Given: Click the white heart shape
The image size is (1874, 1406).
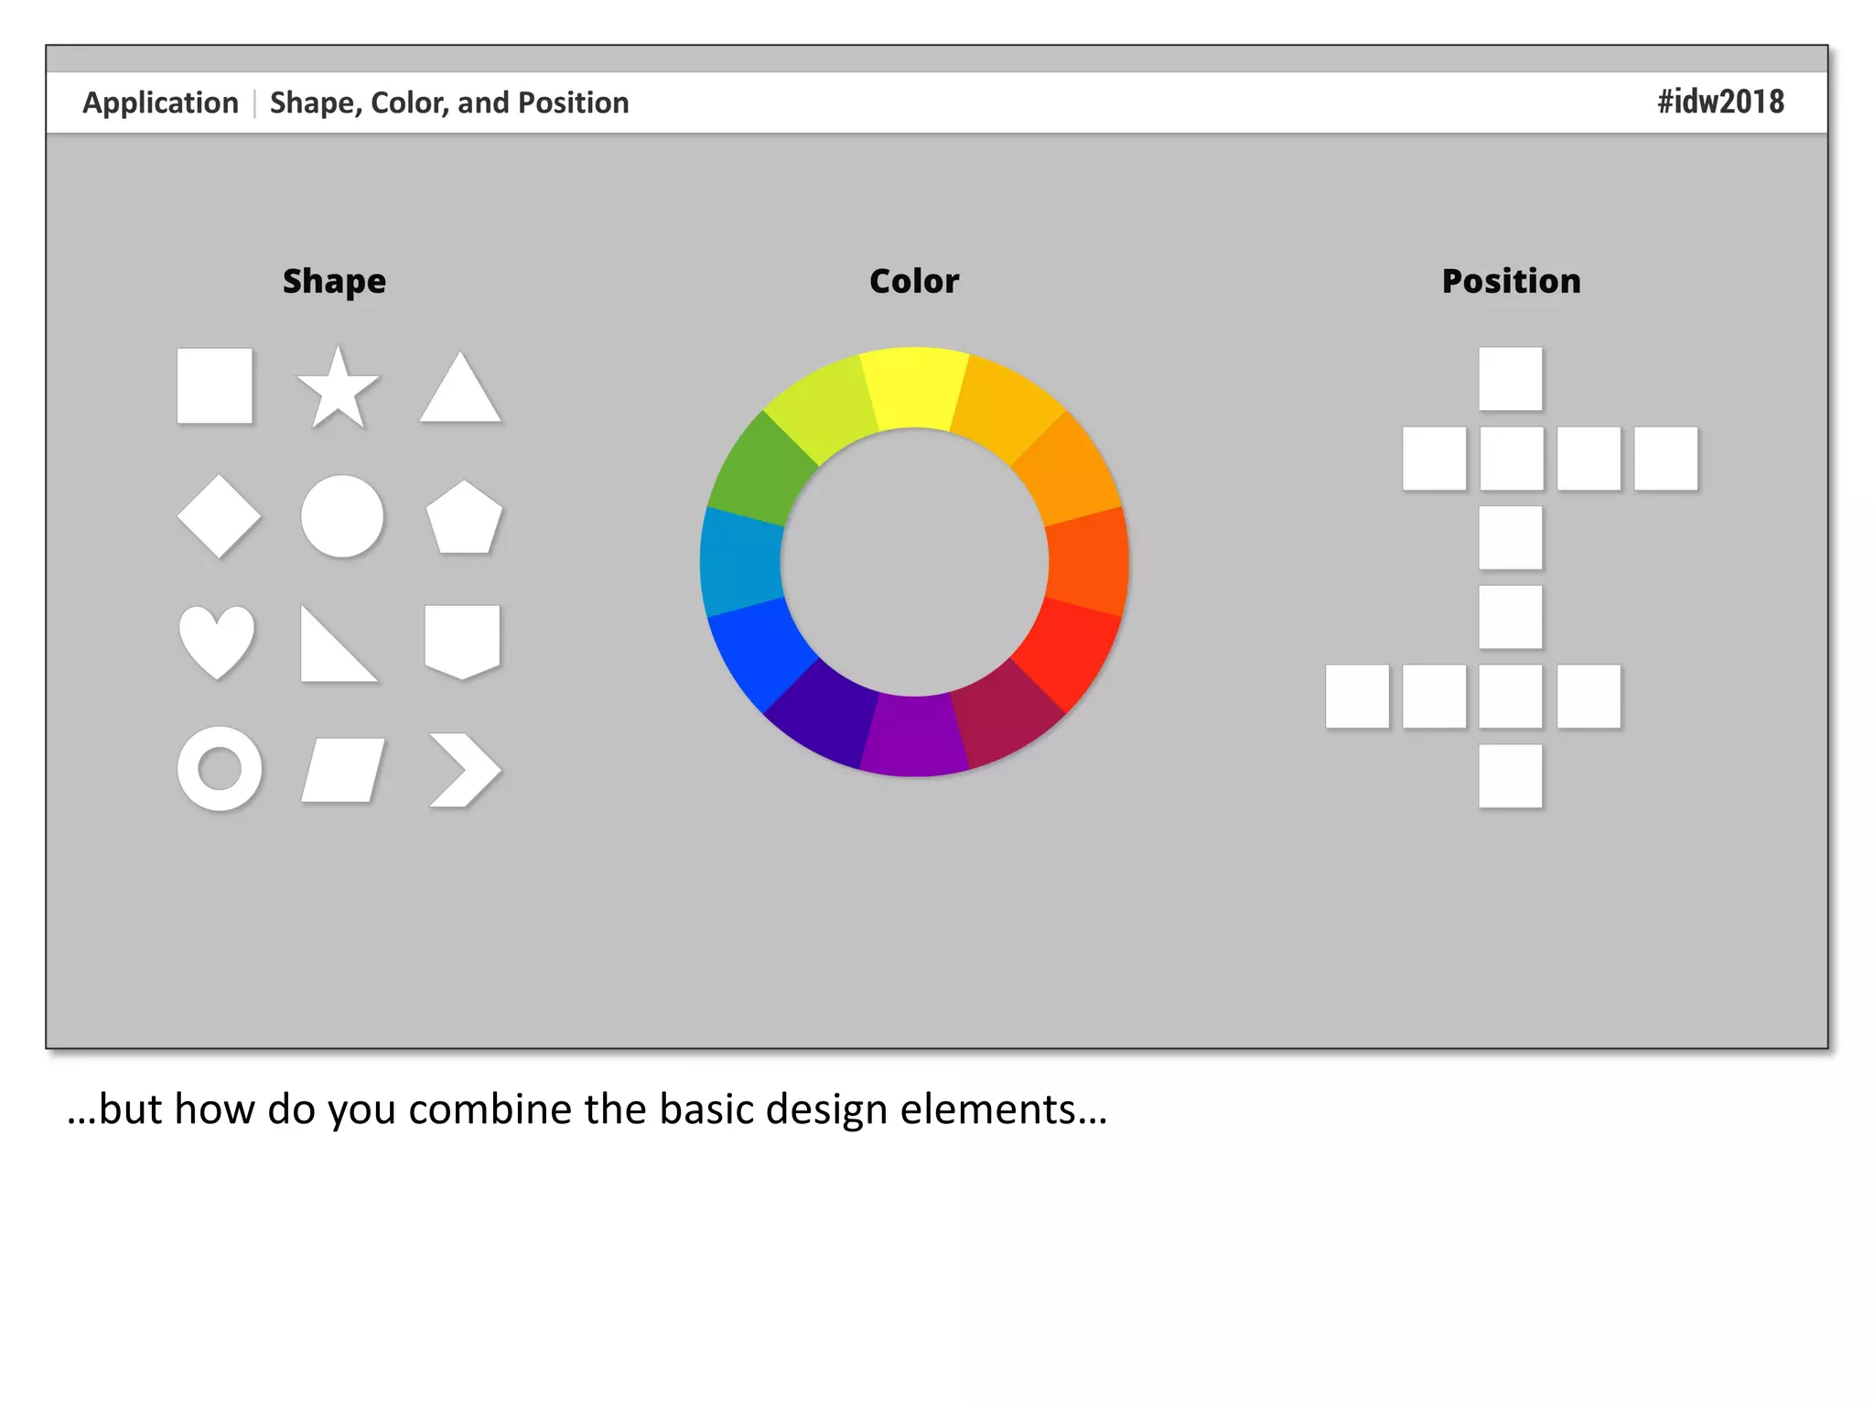Looking at the screenshot, I should click(217, 642).
